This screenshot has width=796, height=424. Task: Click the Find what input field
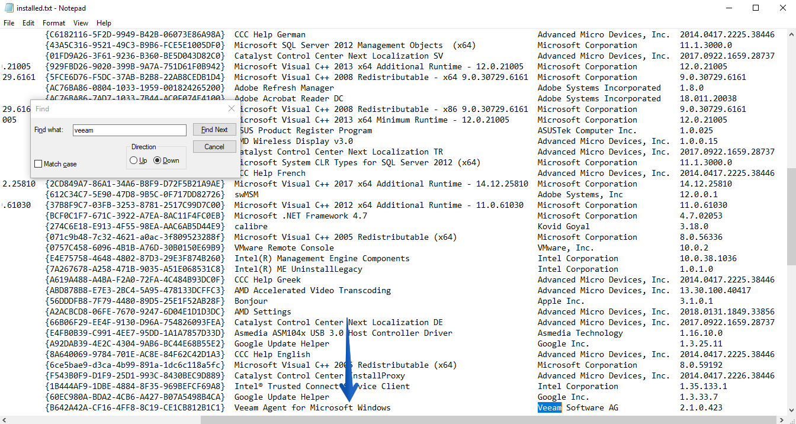(129, 130)
